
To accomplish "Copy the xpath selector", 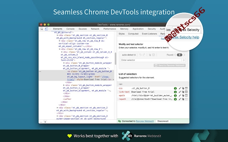I will [x=183, y=95].
